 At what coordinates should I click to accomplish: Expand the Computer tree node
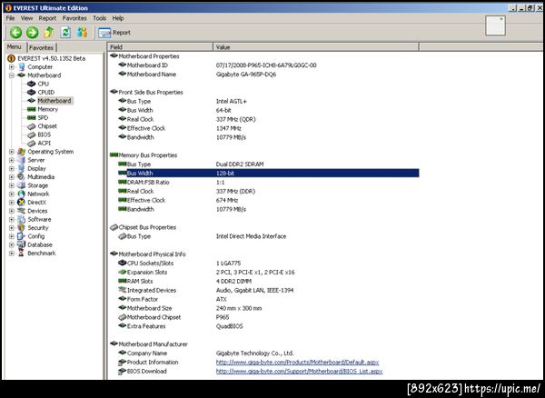(x=12, y=67)
